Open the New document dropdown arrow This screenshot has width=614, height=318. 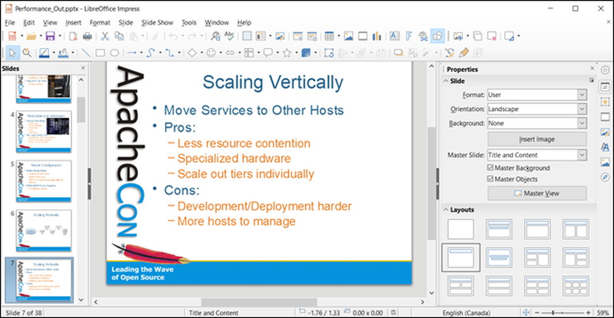(22, 36)
